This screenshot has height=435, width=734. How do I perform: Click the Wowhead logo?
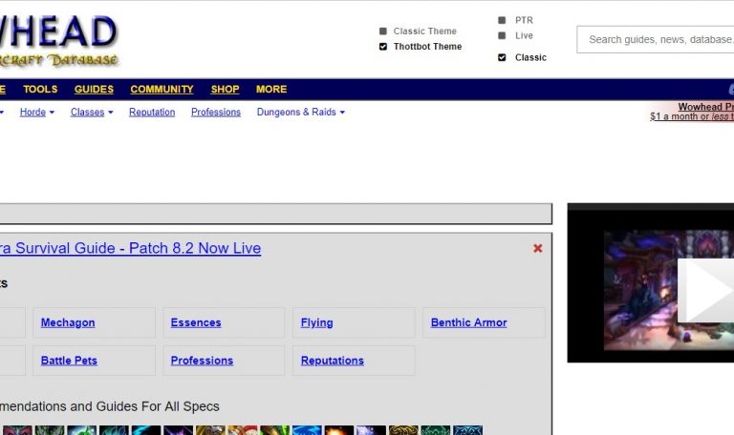point(57,38)
